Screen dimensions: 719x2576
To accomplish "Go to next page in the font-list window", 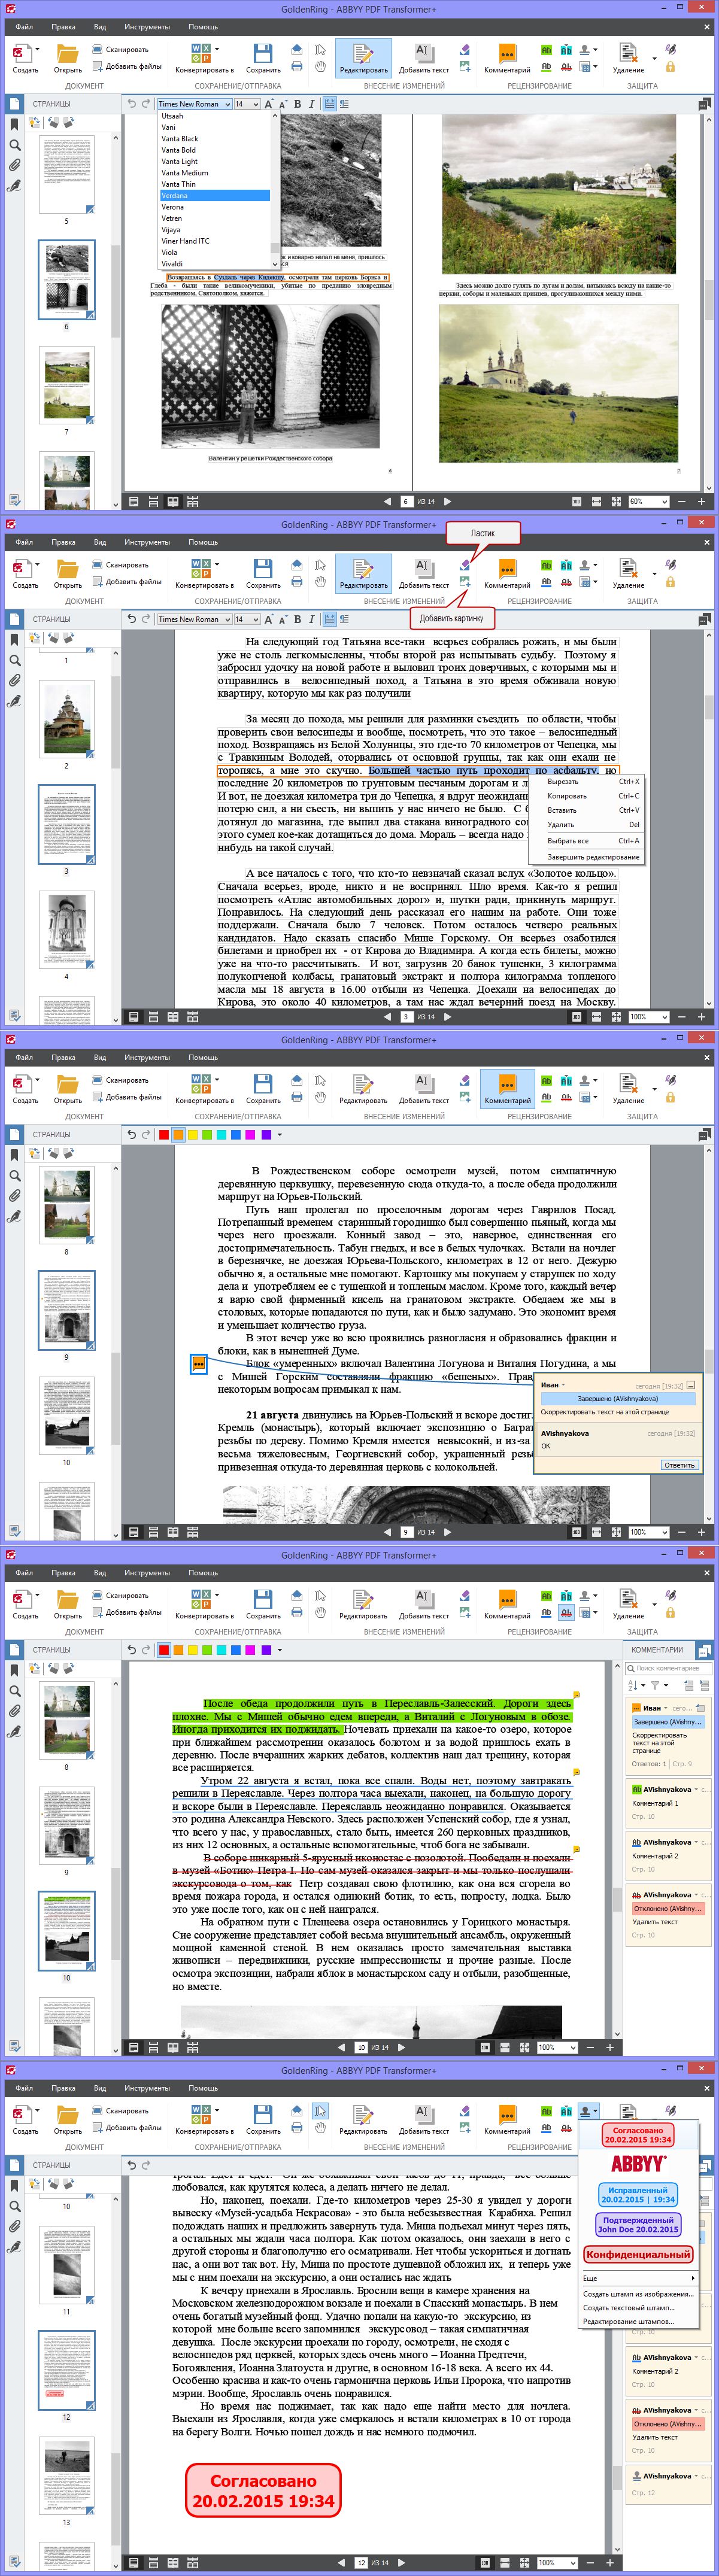I will coord(448,501).
